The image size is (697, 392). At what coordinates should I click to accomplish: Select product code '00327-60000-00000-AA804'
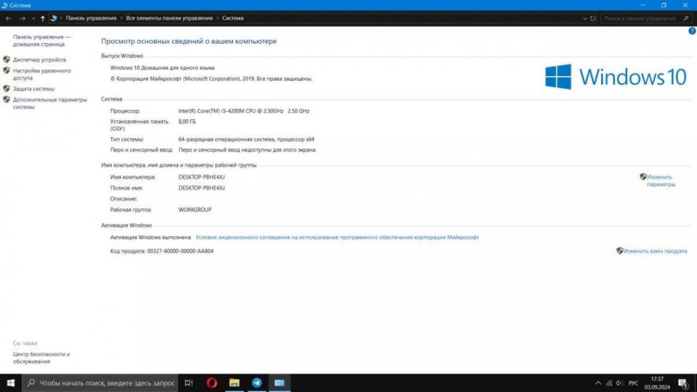click(x=180, y=251)
